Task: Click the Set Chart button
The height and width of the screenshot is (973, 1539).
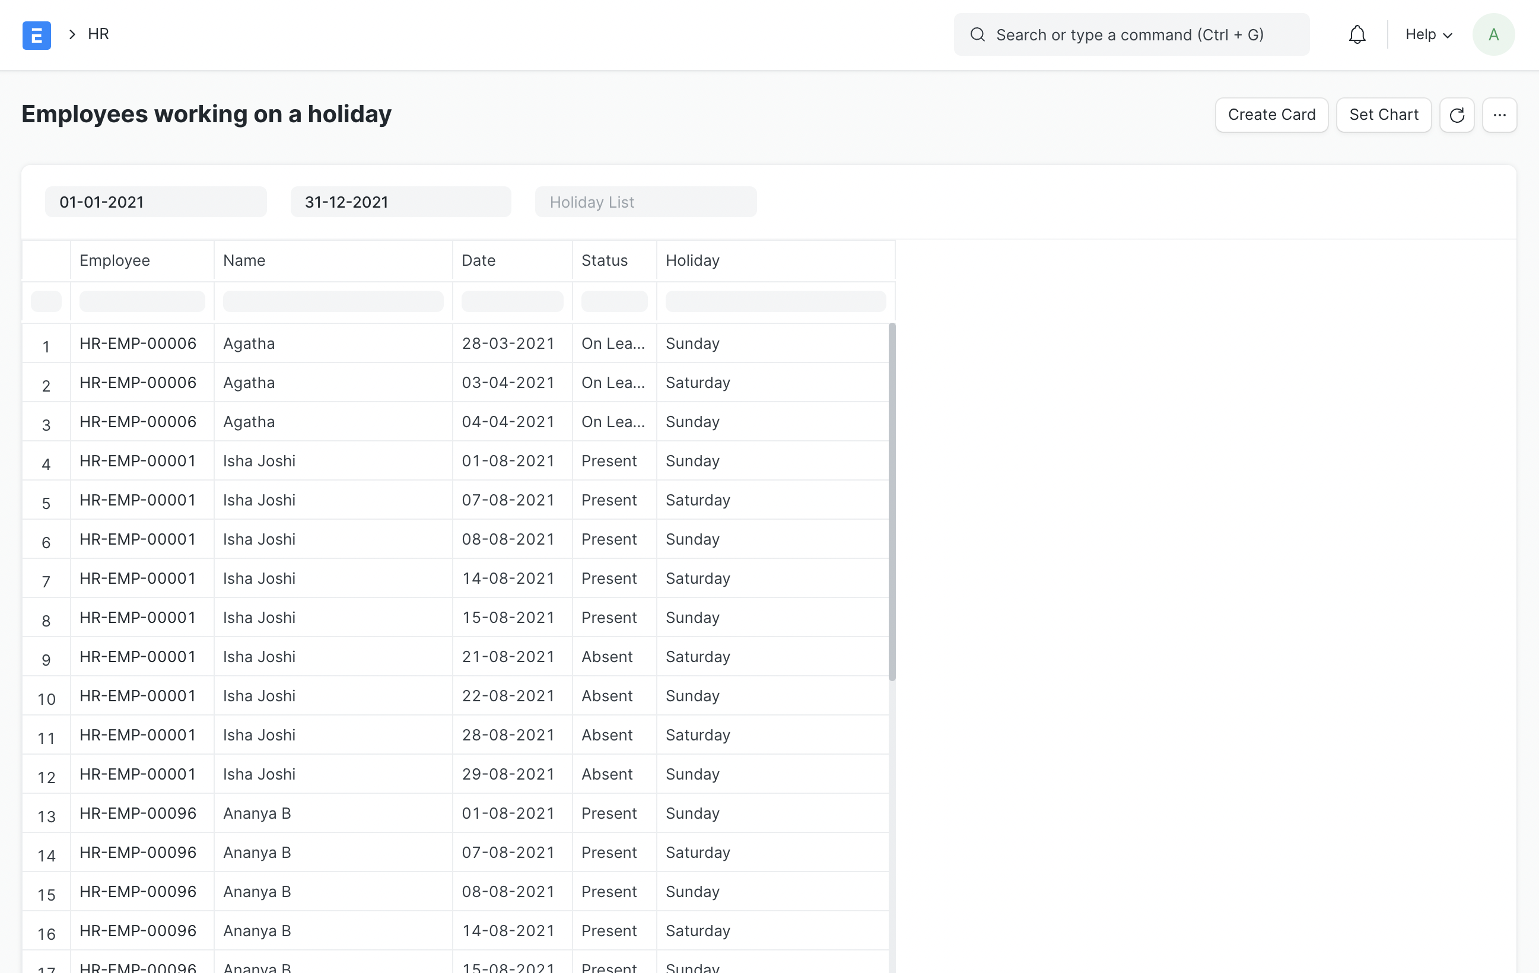Action: 1383,115
